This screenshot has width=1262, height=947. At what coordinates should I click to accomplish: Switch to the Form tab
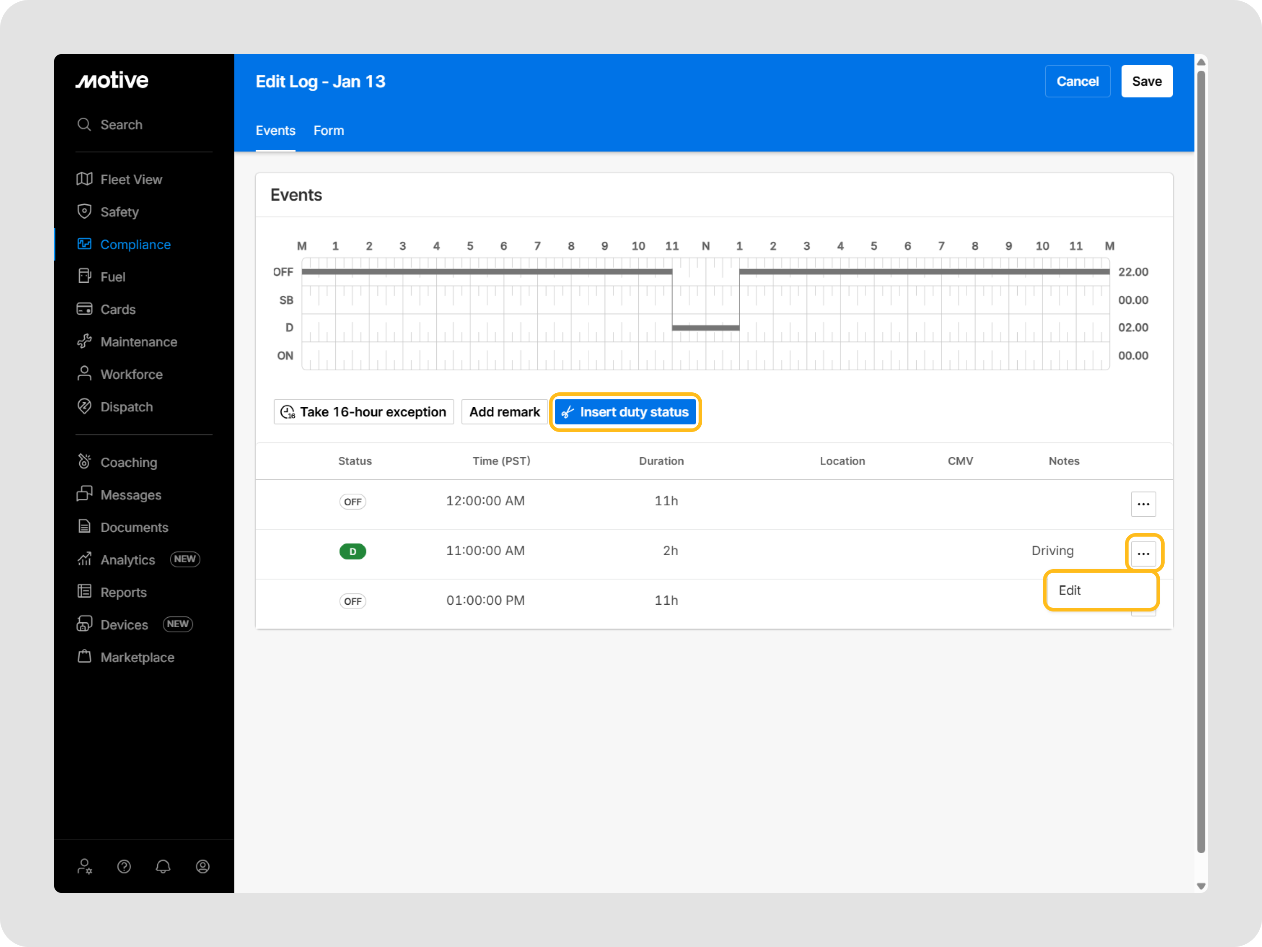[x=329, y=131]
